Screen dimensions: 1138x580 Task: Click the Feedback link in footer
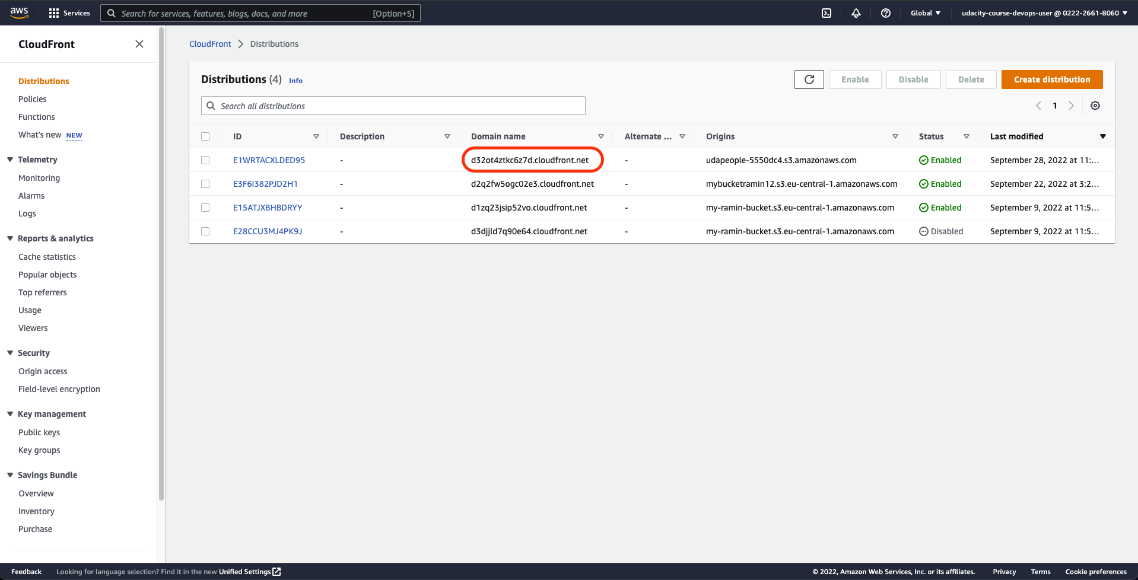click(26, 572)
